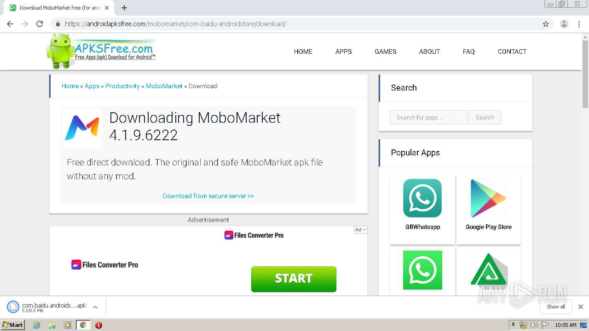Image resolution: width=589 pixels, height=331 pixels.
Task: Select the Download MoboMarket browser tab
Action: 58,8
